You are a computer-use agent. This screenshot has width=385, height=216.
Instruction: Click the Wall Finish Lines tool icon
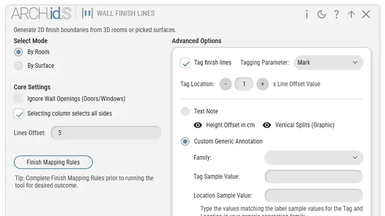pyautogui.click(x=87, y=13)
